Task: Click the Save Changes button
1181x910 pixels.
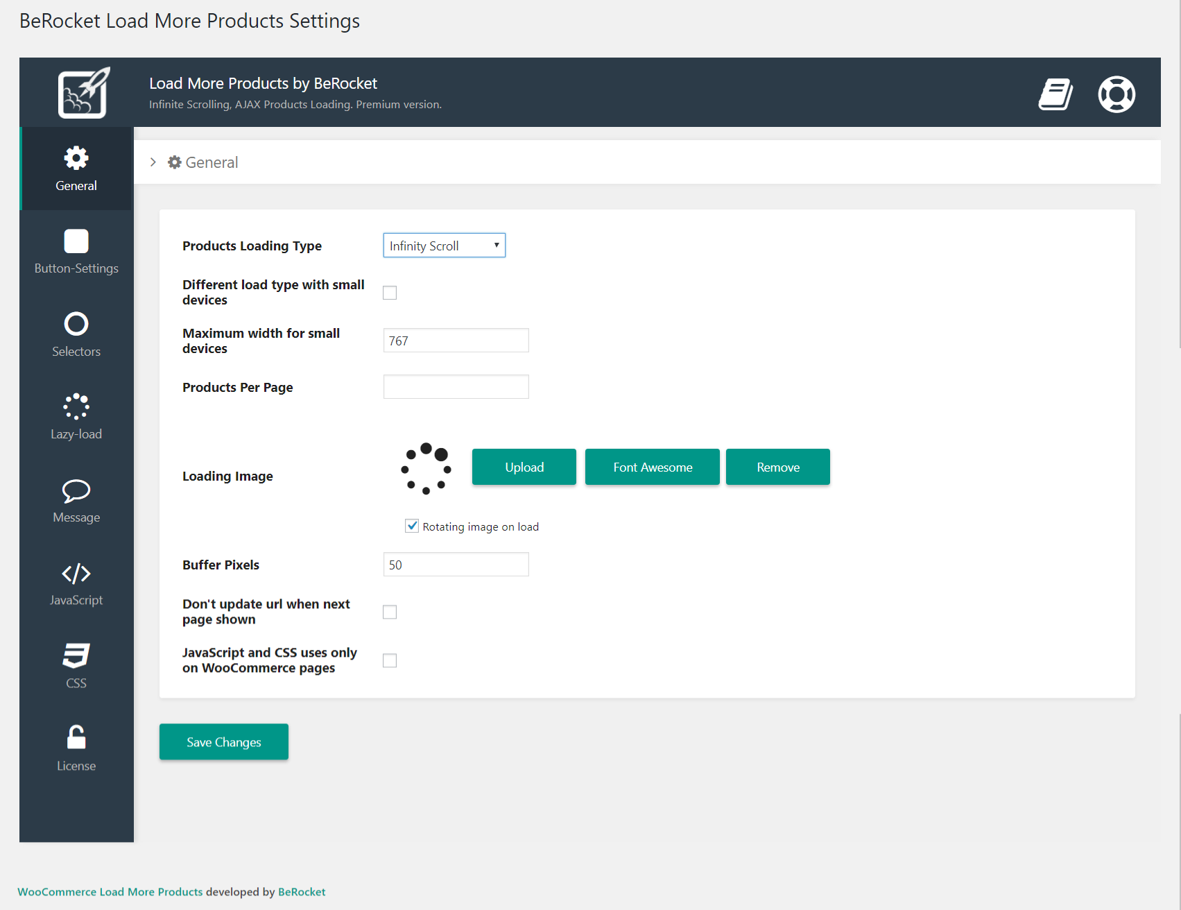Action: [224, 742]
